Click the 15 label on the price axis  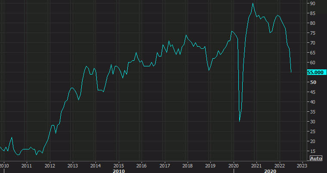click(x=312, y=151)
